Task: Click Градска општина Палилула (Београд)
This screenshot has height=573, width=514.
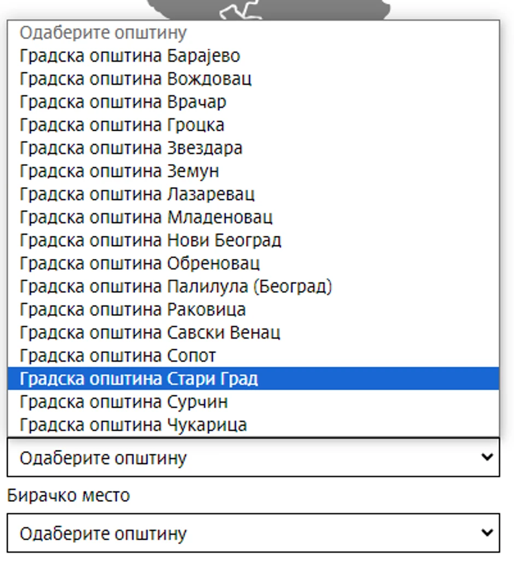Action: click(x=176, y=286)
